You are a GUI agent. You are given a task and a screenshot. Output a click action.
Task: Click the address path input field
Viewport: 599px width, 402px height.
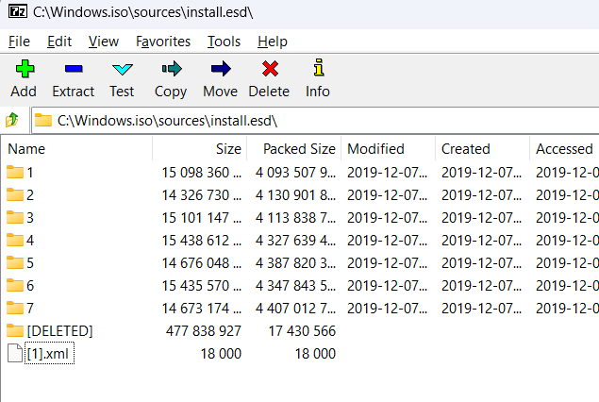[x=311, y=120]
